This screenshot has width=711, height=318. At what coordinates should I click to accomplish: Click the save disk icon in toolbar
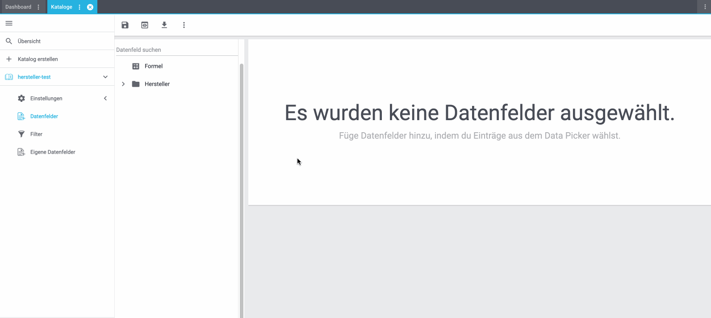125,25
